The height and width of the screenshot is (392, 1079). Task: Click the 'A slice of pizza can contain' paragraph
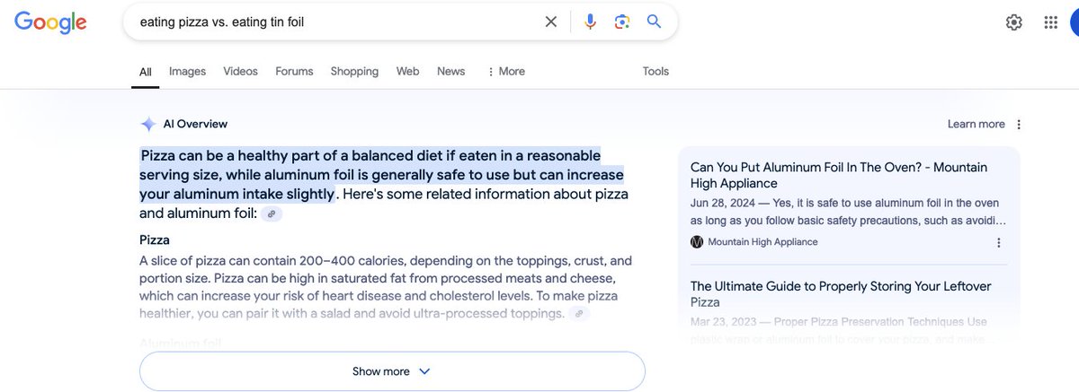386,287
